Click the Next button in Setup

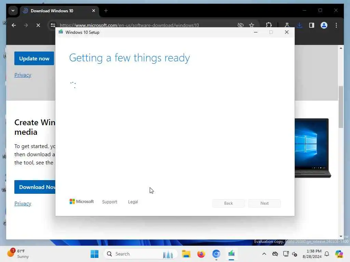265,203
